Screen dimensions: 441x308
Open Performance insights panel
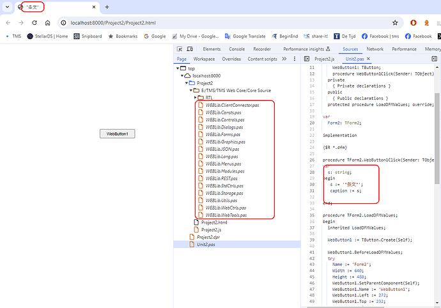(306, 49)
